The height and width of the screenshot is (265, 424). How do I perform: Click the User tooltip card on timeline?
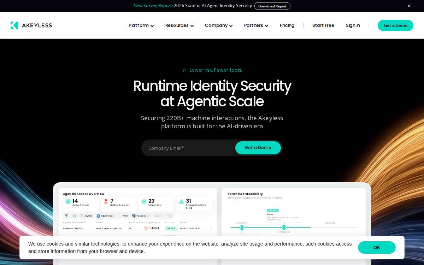pos(284,214)
